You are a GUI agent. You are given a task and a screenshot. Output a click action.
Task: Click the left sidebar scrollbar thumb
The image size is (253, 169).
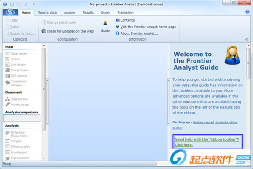(x=44, y=89)
